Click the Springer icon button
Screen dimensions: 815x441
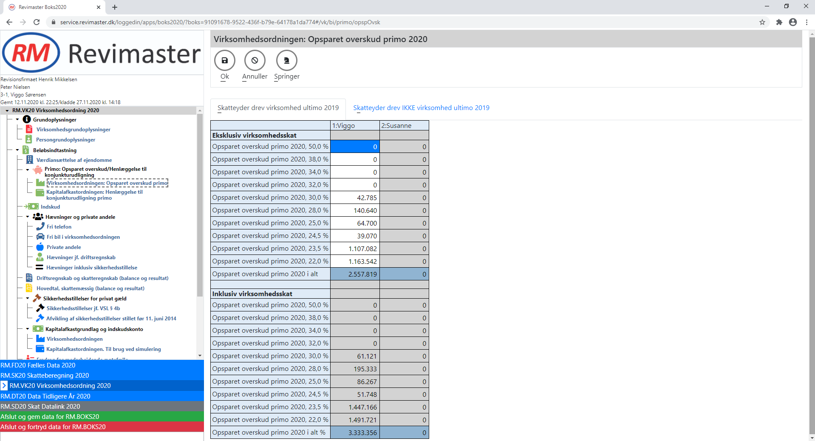click(286, 60)
